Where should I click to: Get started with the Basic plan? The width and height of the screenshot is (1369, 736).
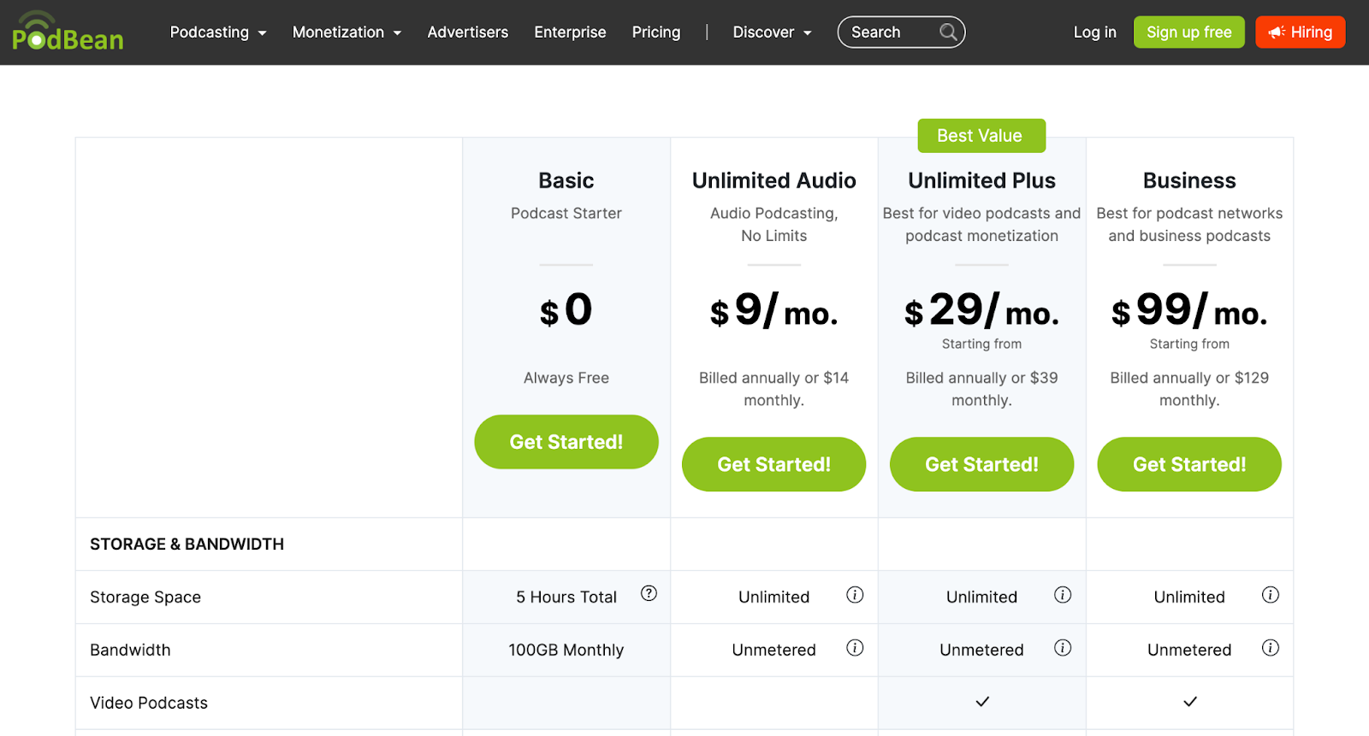[566, 442]
